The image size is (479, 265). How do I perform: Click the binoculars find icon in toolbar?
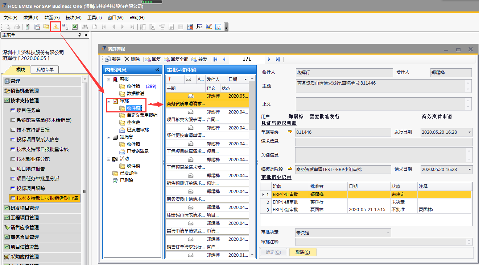pyautogui.click(x=85, y=27)
